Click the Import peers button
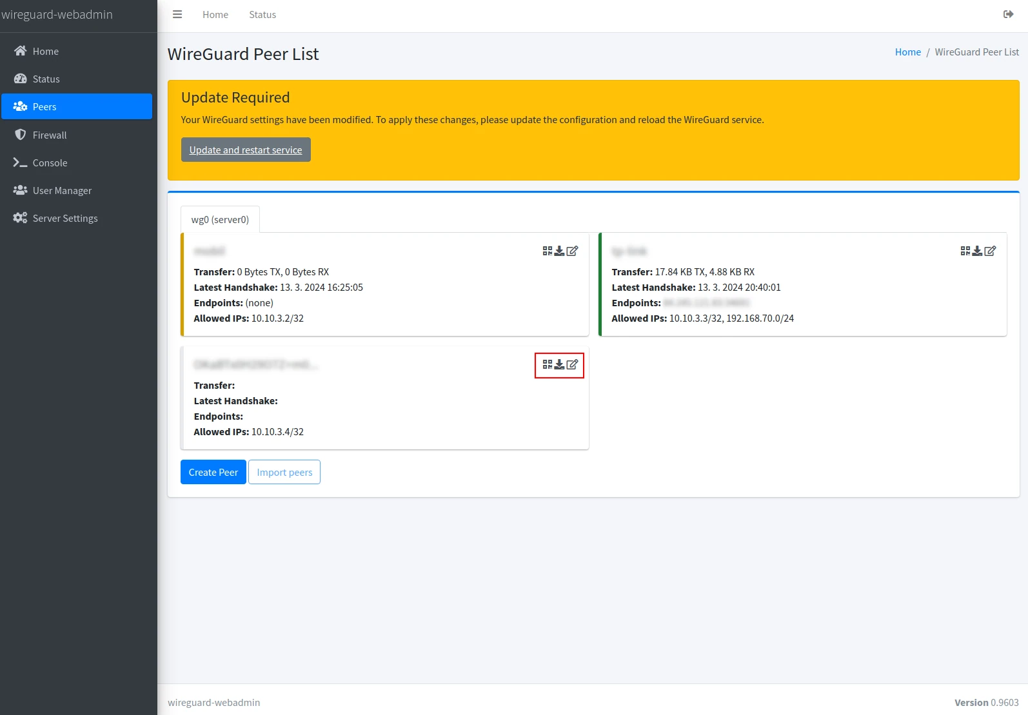This screenshot has height=715, width=1028. [284, 472]
